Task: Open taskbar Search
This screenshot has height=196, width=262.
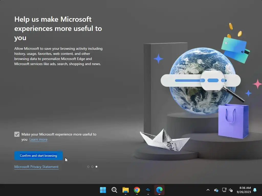Action: (114, 190)
